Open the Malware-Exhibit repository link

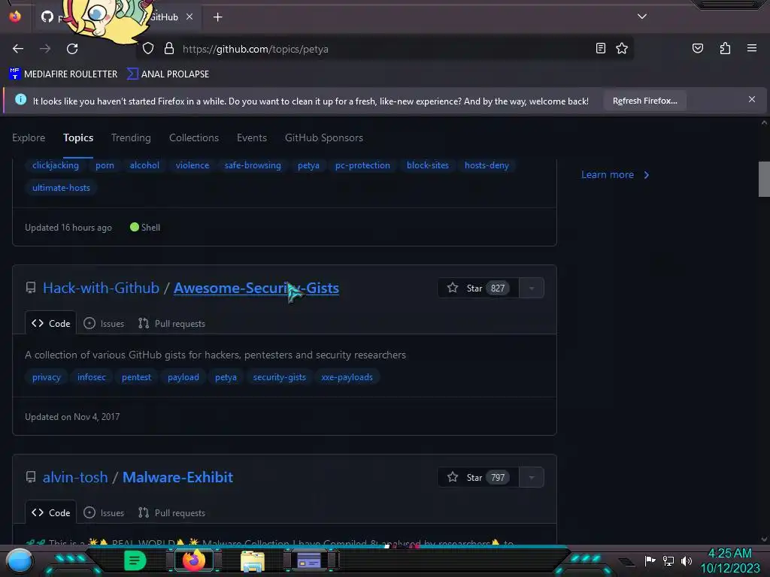(177, 477)
